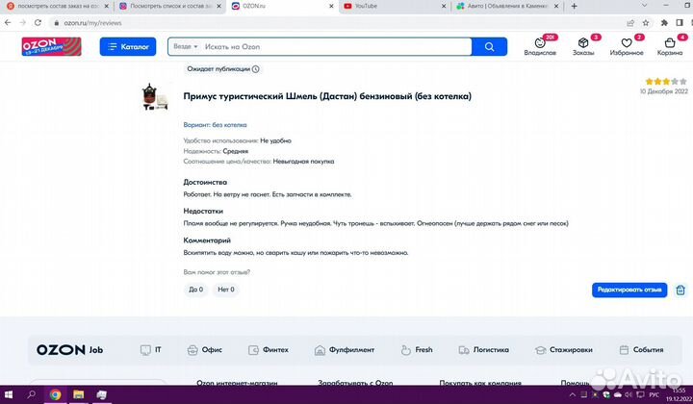Click the Покупать как компания footer heading

pyautogui.click(x=480, y=383)
